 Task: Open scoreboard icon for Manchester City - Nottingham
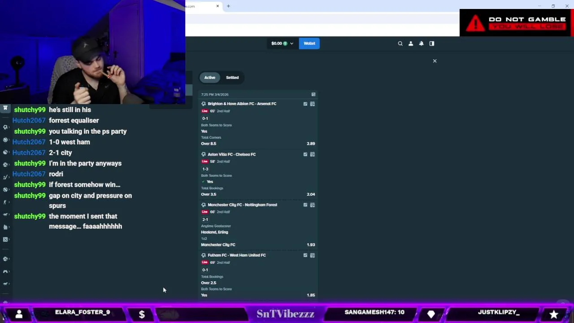coord(313,205)
